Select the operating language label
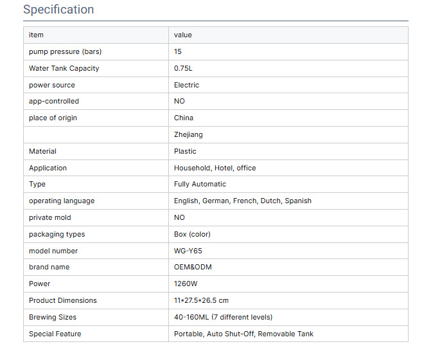 [x=62, y=201]
